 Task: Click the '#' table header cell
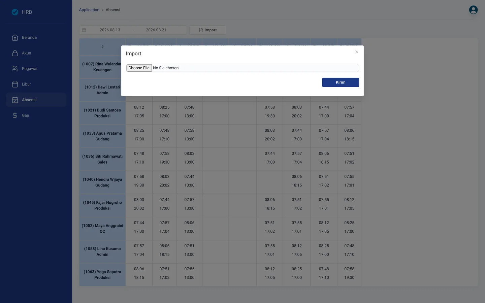click(x=102, y=47)
